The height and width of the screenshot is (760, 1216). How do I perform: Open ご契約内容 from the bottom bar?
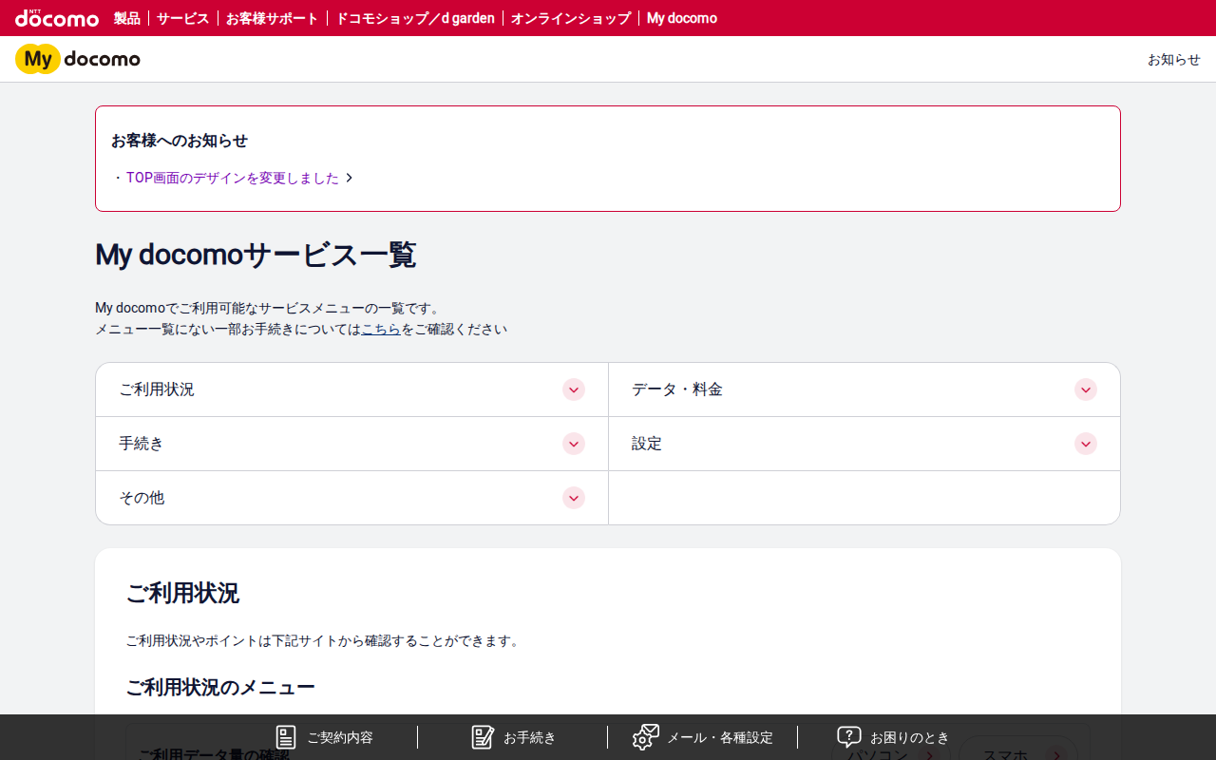(x=324, y=737)
